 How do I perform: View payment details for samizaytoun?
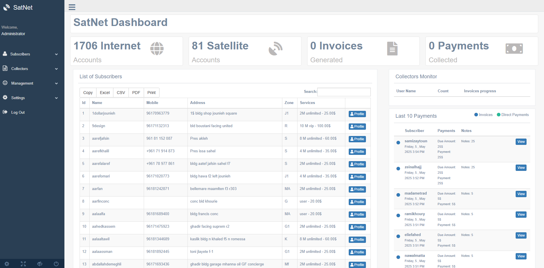point(521,142)
